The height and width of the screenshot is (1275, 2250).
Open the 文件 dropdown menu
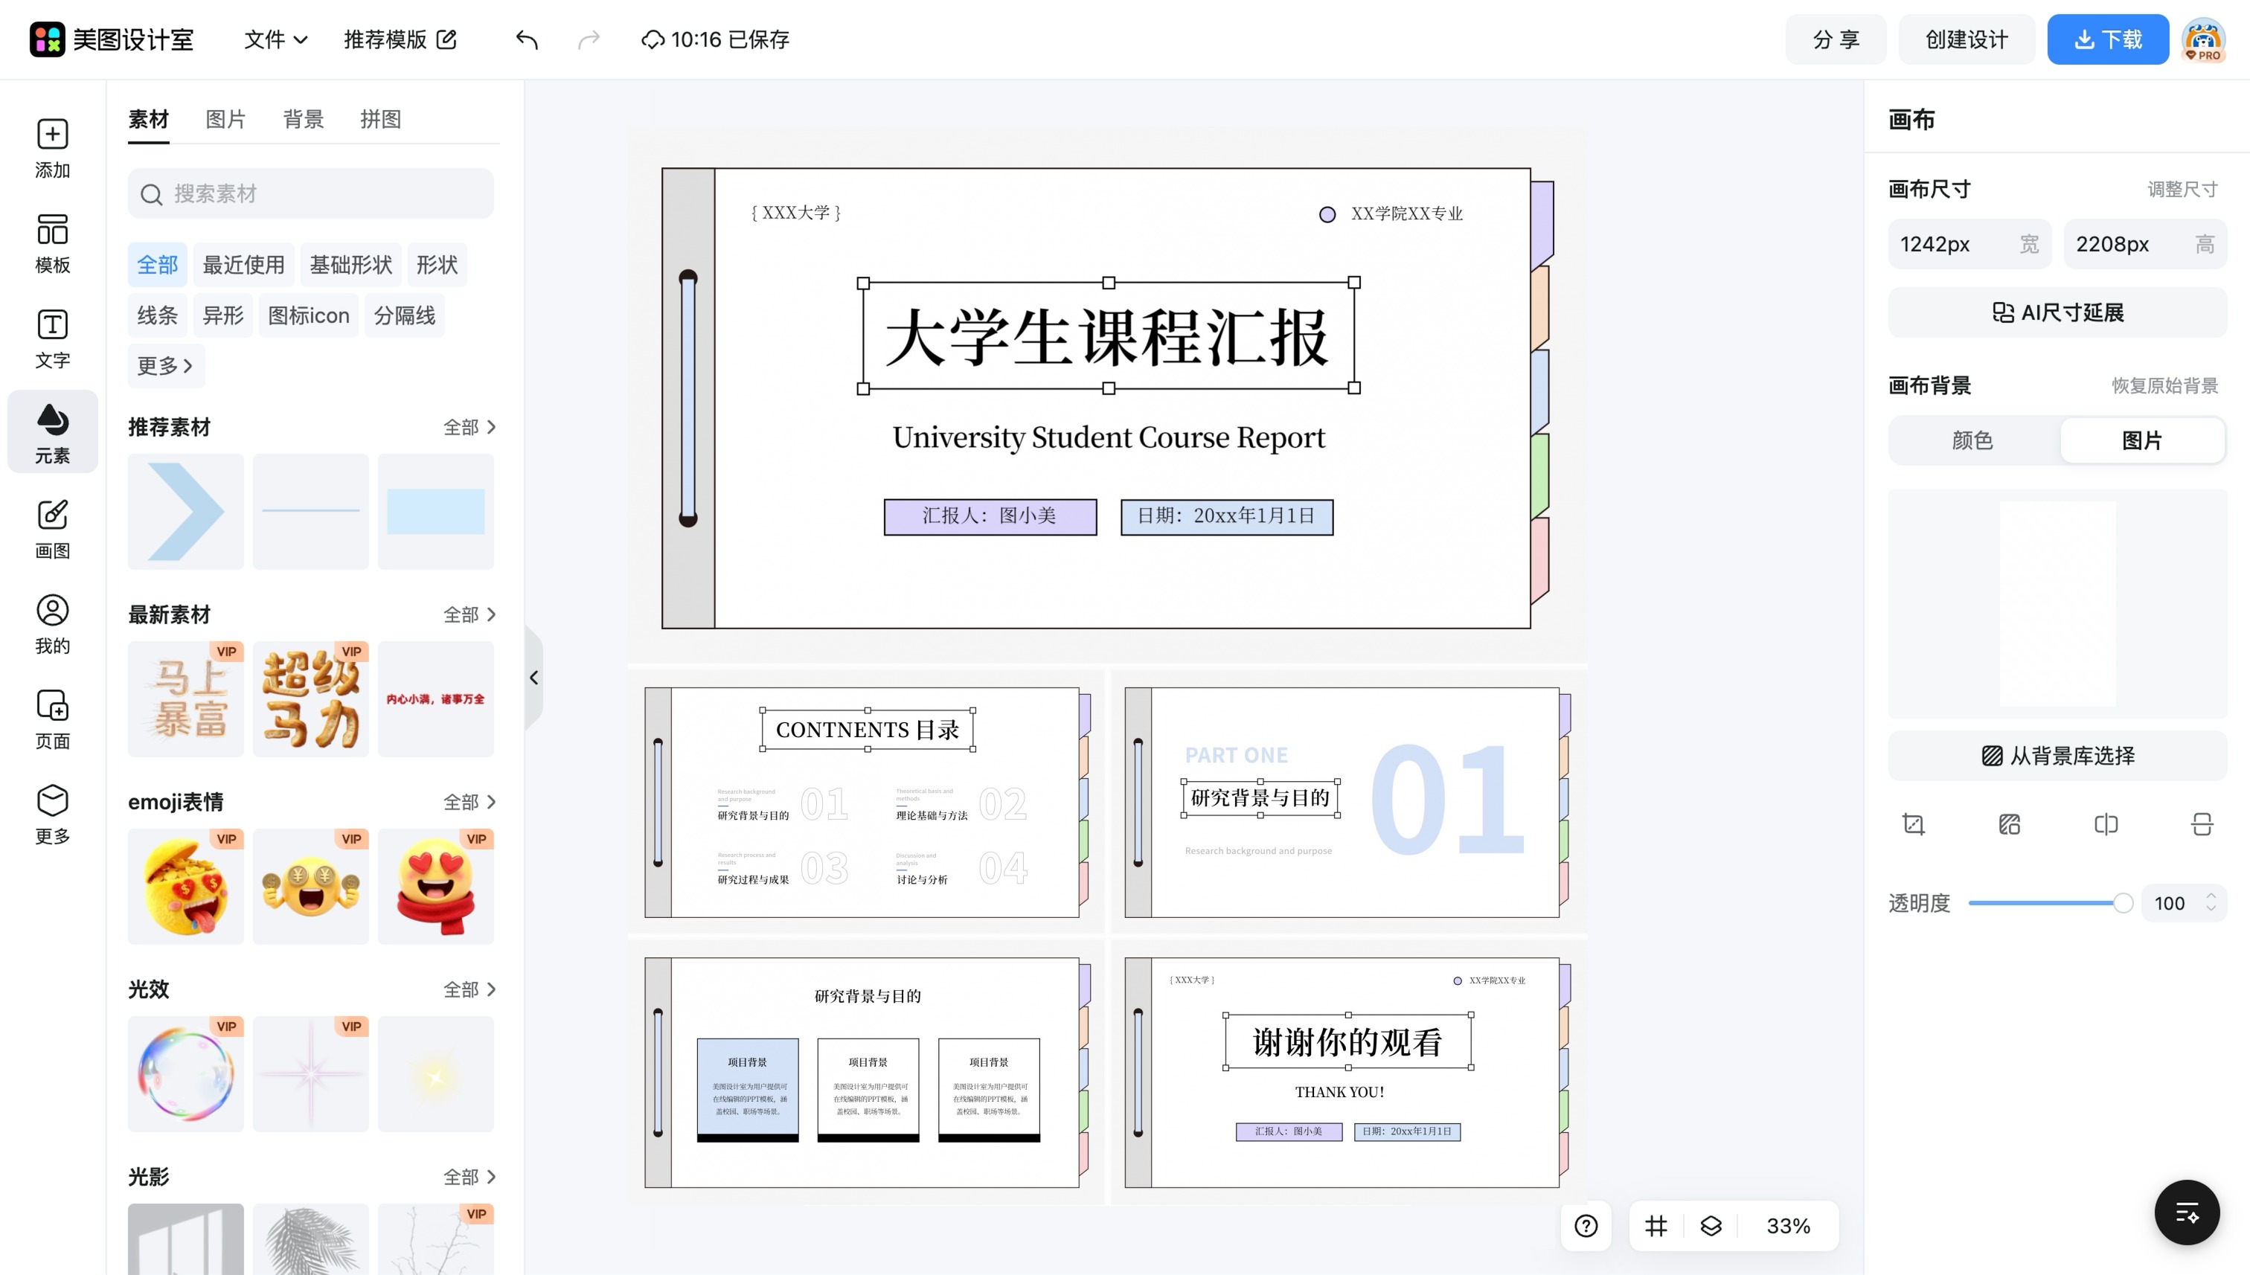[x=275, y=39]
